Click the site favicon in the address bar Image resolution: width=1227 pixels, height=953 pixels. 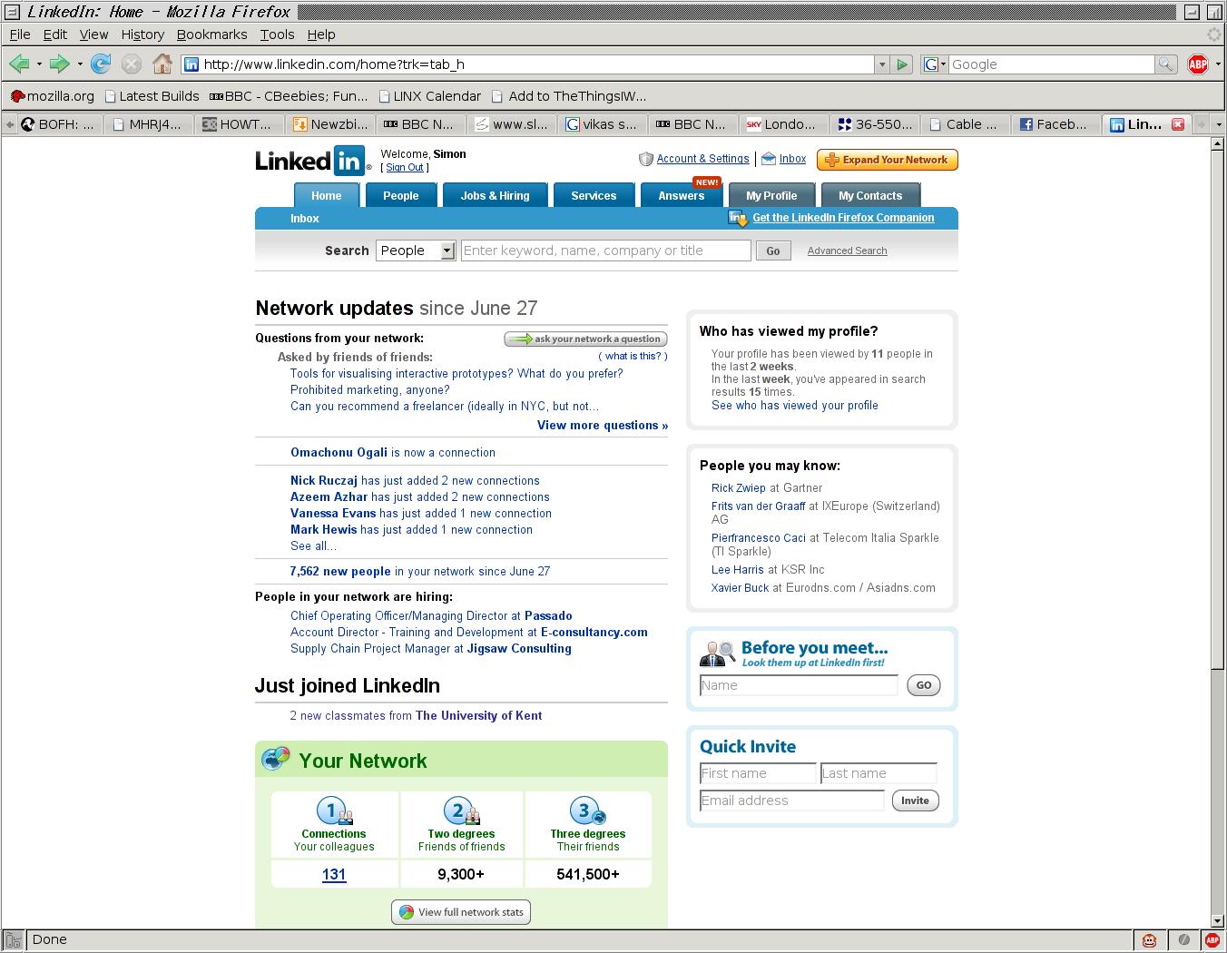191,64
